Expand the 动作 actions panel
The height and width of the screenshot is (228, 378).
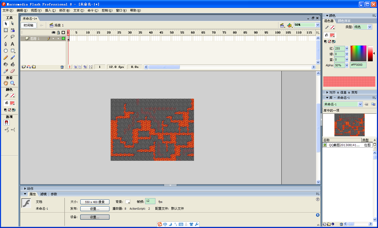click(x=25, y=189)
